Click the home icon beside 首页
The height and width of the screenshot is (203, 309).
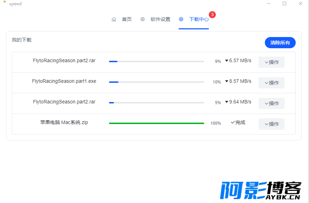click(114, 19)
